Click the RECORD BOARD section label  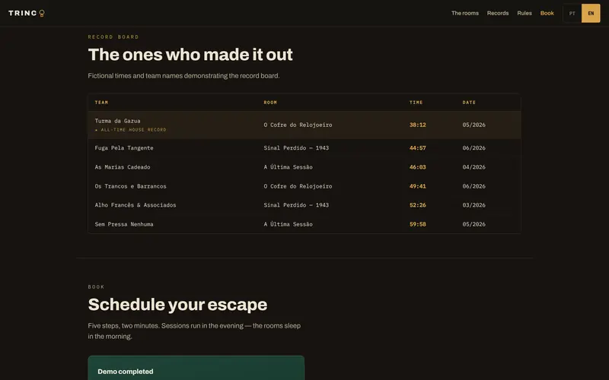click(x=113, y=36)
